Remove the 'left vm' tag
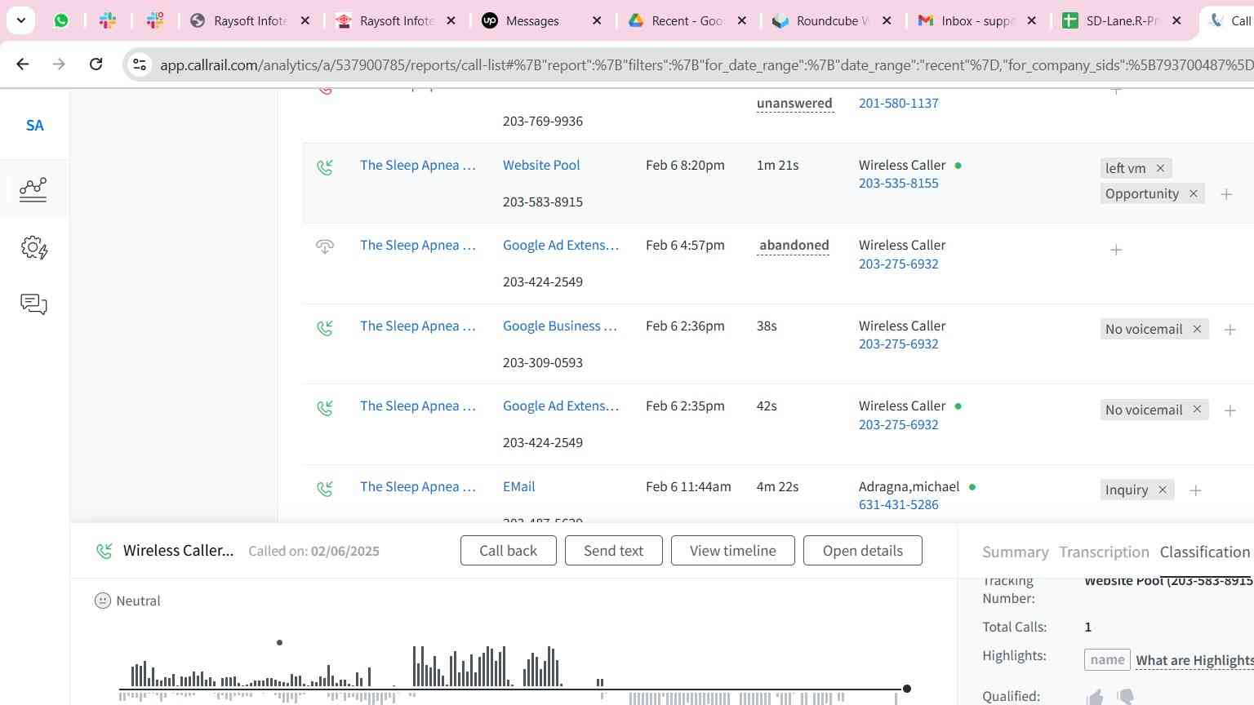The image size is (1254, 705). point(1160,168)
